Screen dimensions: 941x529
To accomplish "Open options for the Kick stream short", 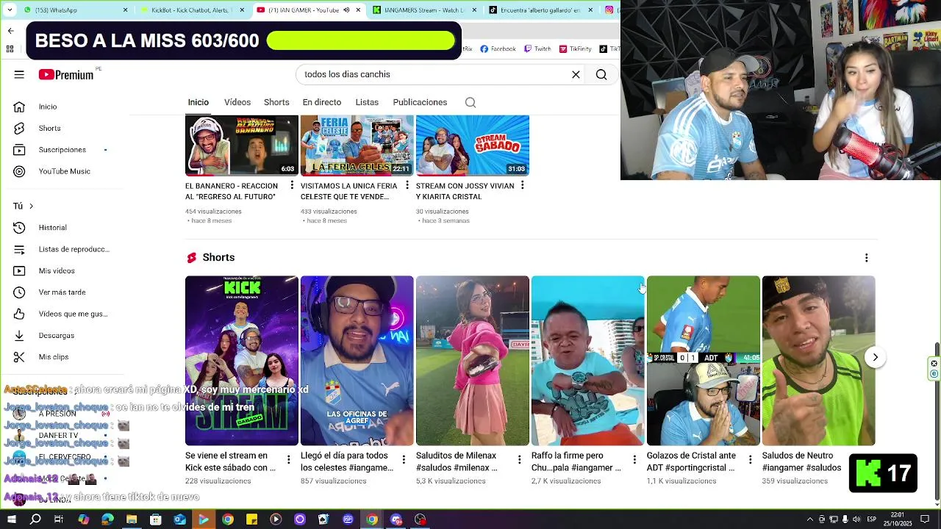I will (288, 460).
